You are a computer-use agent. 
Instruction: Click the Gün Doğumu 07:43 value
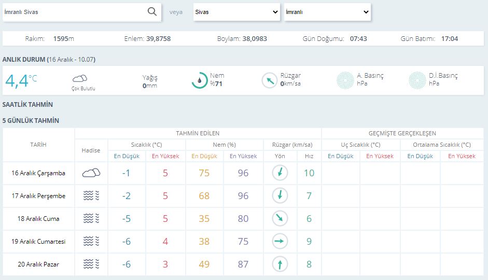[x=358, y=38]
